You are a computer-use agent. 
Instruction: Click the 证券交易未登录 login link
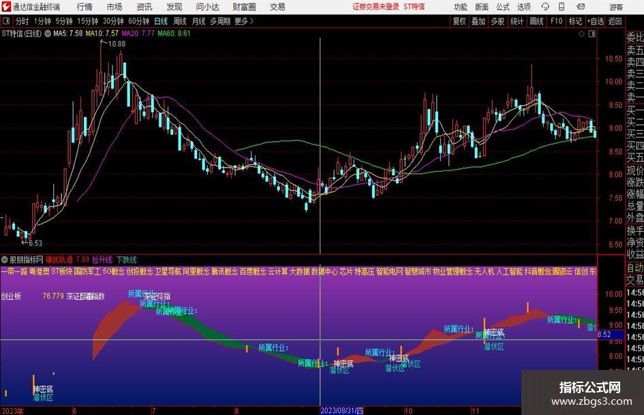[375, 7]
